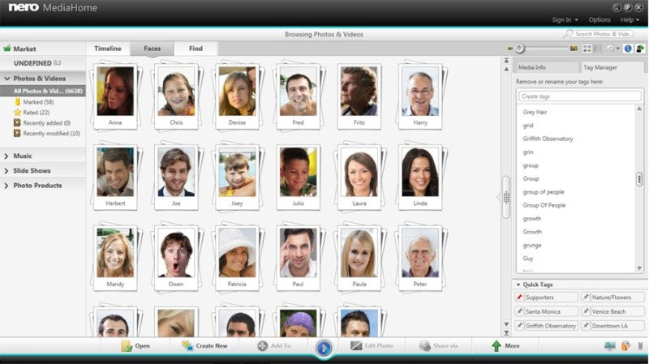649x364 pixels.
Task: Click the Marked flag icon
Action: click(17, 102)
